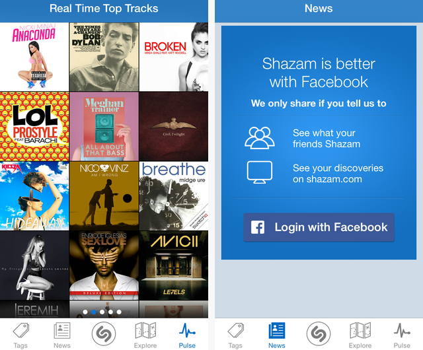Click 'See your discoveries on shazam.com' text

point(338,174)
